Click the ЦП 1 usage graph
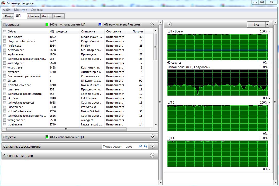Image resolution: width=279 pixels, height=186 pixels. tap(218, 154)
